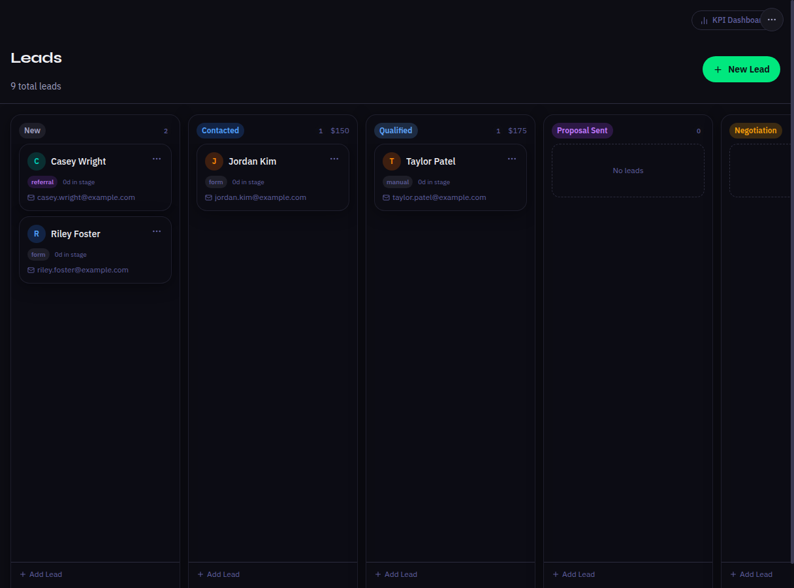Click the $150 total in Contacted header
Viewport: 794px width, 588px height.
click(340, 131)
